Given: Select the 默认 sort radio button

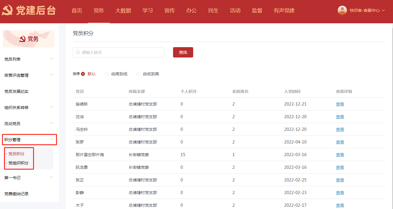Looking at the screenshot, I should point(83,74).
